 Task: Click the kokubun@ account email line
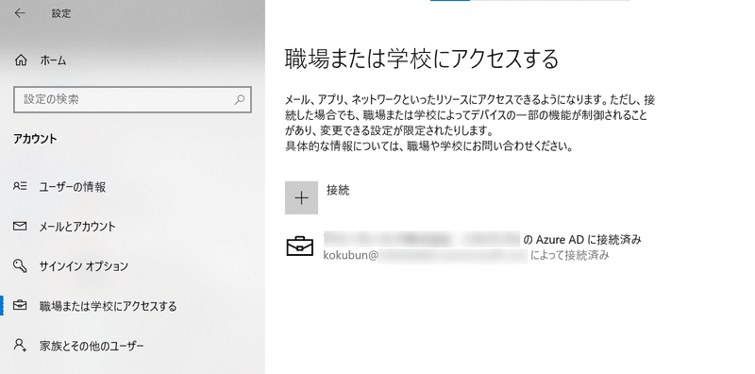click(x=466, y=255)
